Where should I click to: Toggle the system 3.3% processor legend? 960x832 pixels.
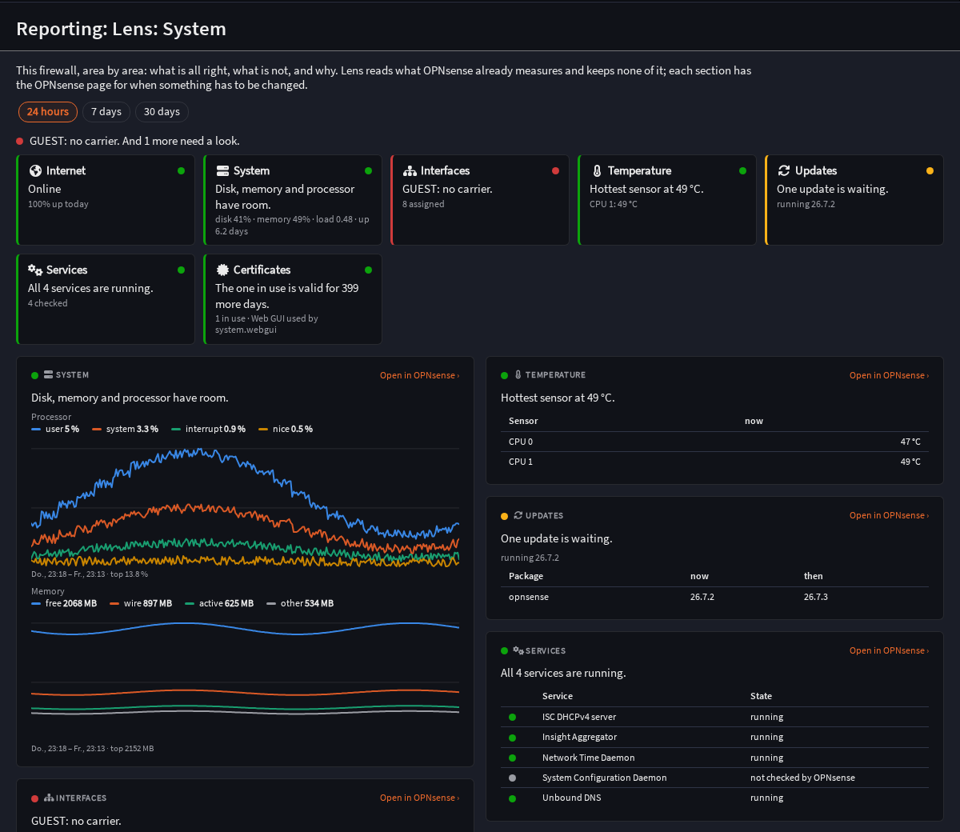(125, 429)
